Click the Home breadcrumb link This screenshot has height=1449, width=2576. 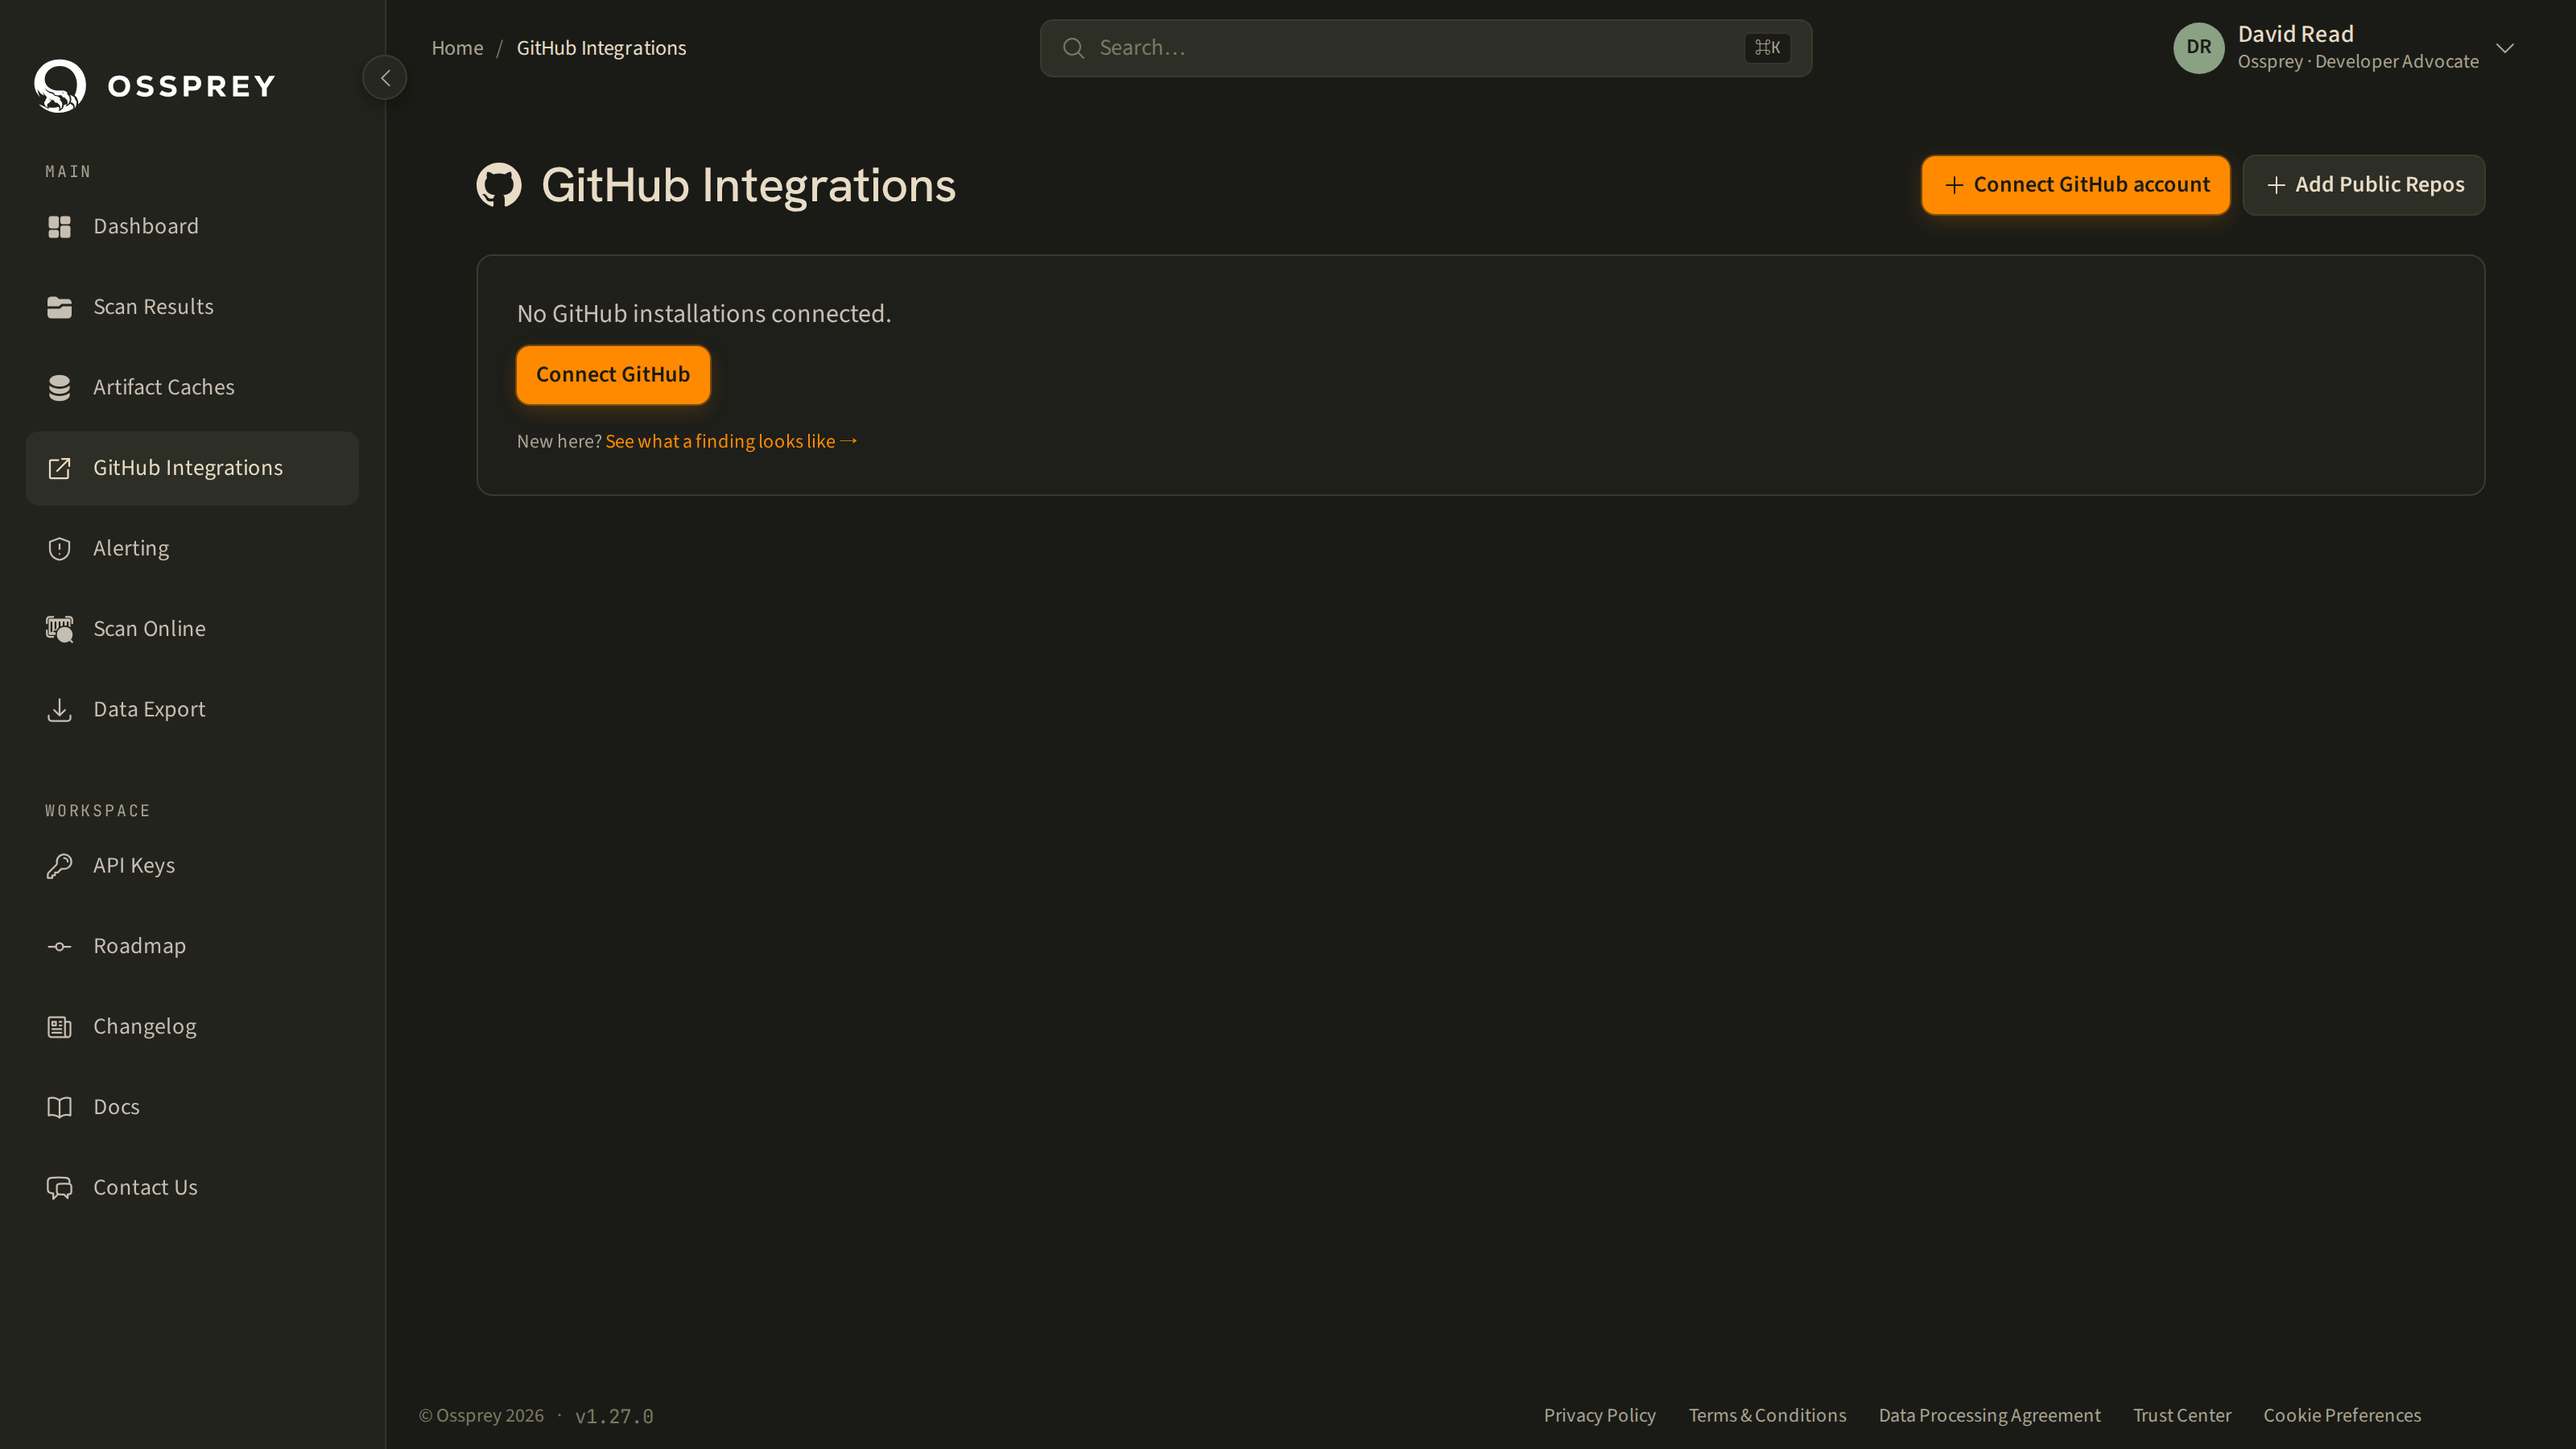[457, 48]
